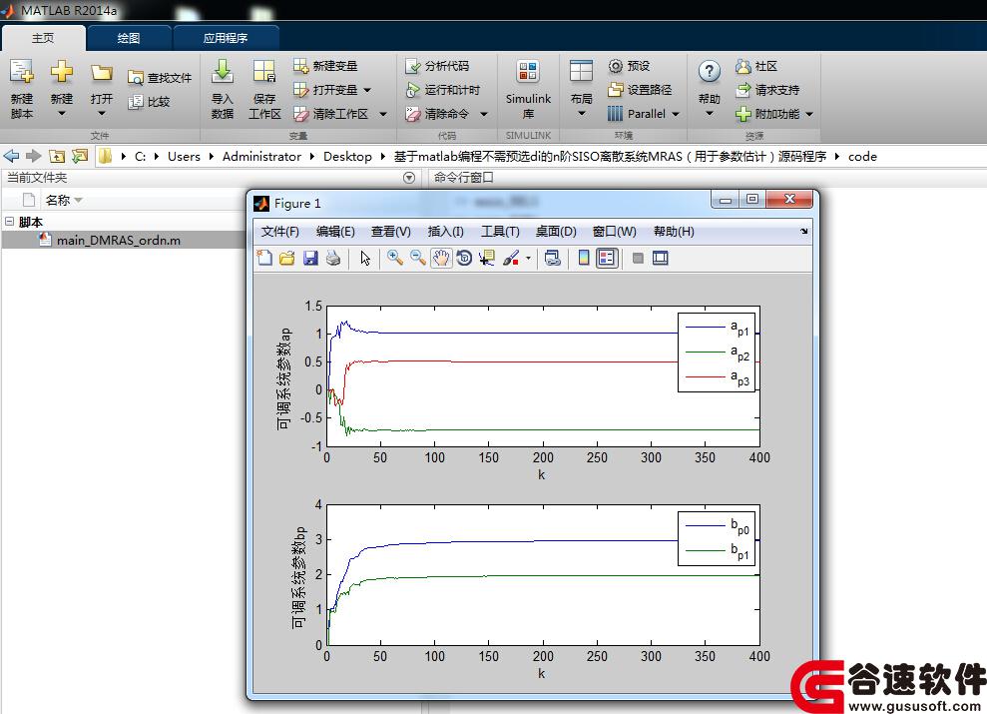Open the Edit 编辑(E) menu in Figure 1
This screenshot has width=987, height=714.
pyautogui.click(x=335, y=231)
